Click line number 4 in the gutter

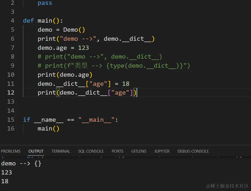pos(13,21)
